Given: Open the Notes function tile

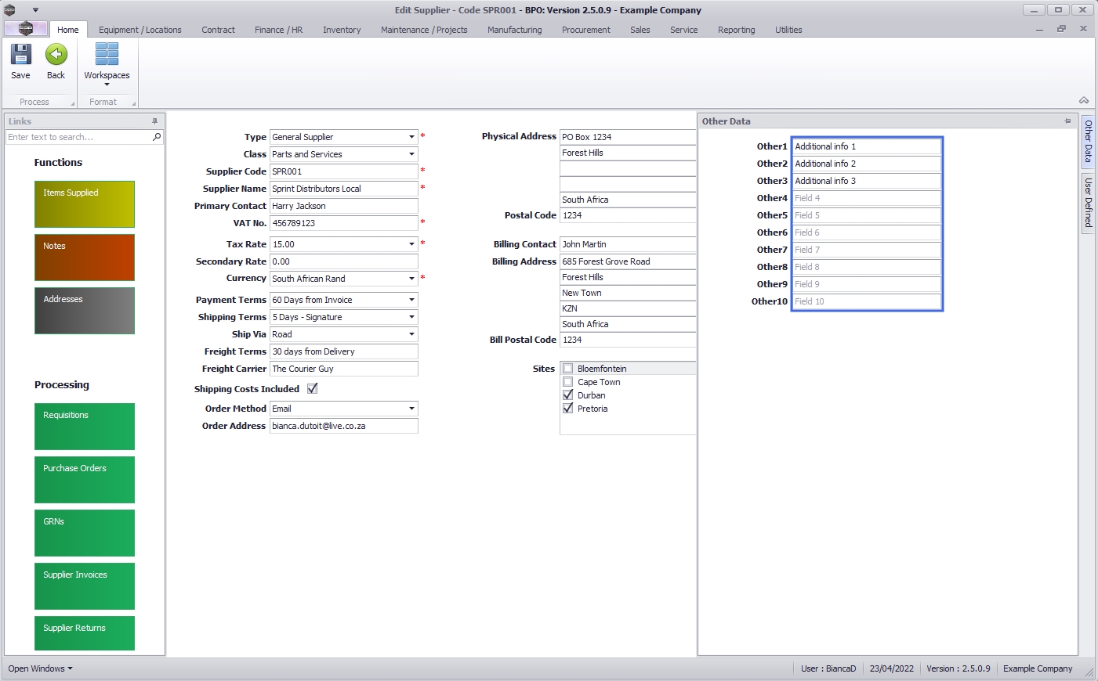Looking at the screenshot, I should 85,258.
